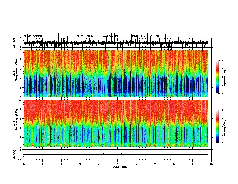This screenshot has width=238, height=184.
Task: Click the 'Time (min)' axis label
Action: pos(120,167)
